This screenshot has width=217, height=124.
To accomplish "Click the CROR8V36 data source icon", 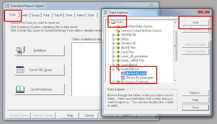I will coord(118,35).
